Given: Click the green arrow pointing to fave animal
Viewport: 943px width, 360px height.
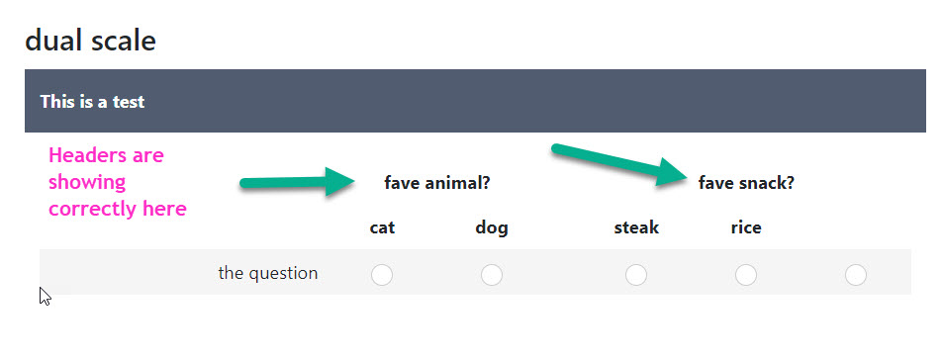Looking at the screenshot, I should click(x=298, y=182).
